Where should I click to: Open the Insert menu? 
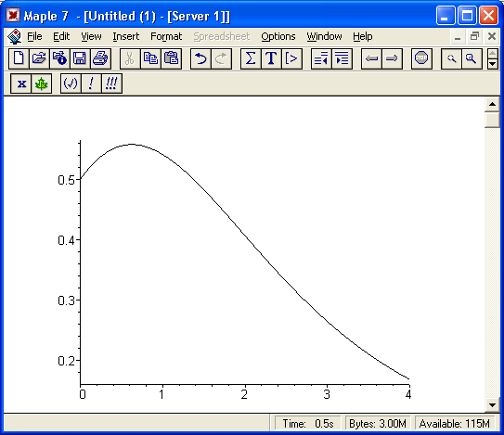click(125, 36)
